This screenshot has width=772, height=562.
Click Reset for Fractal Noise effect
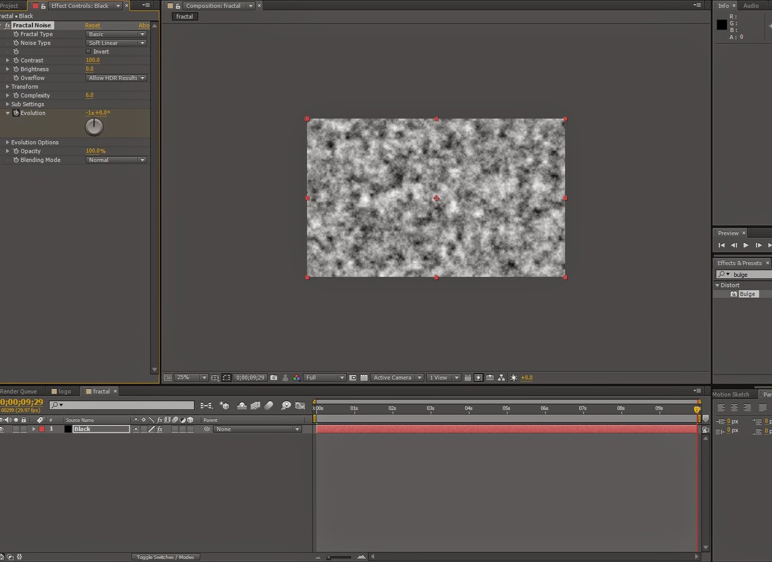click(x=92, y=25)
